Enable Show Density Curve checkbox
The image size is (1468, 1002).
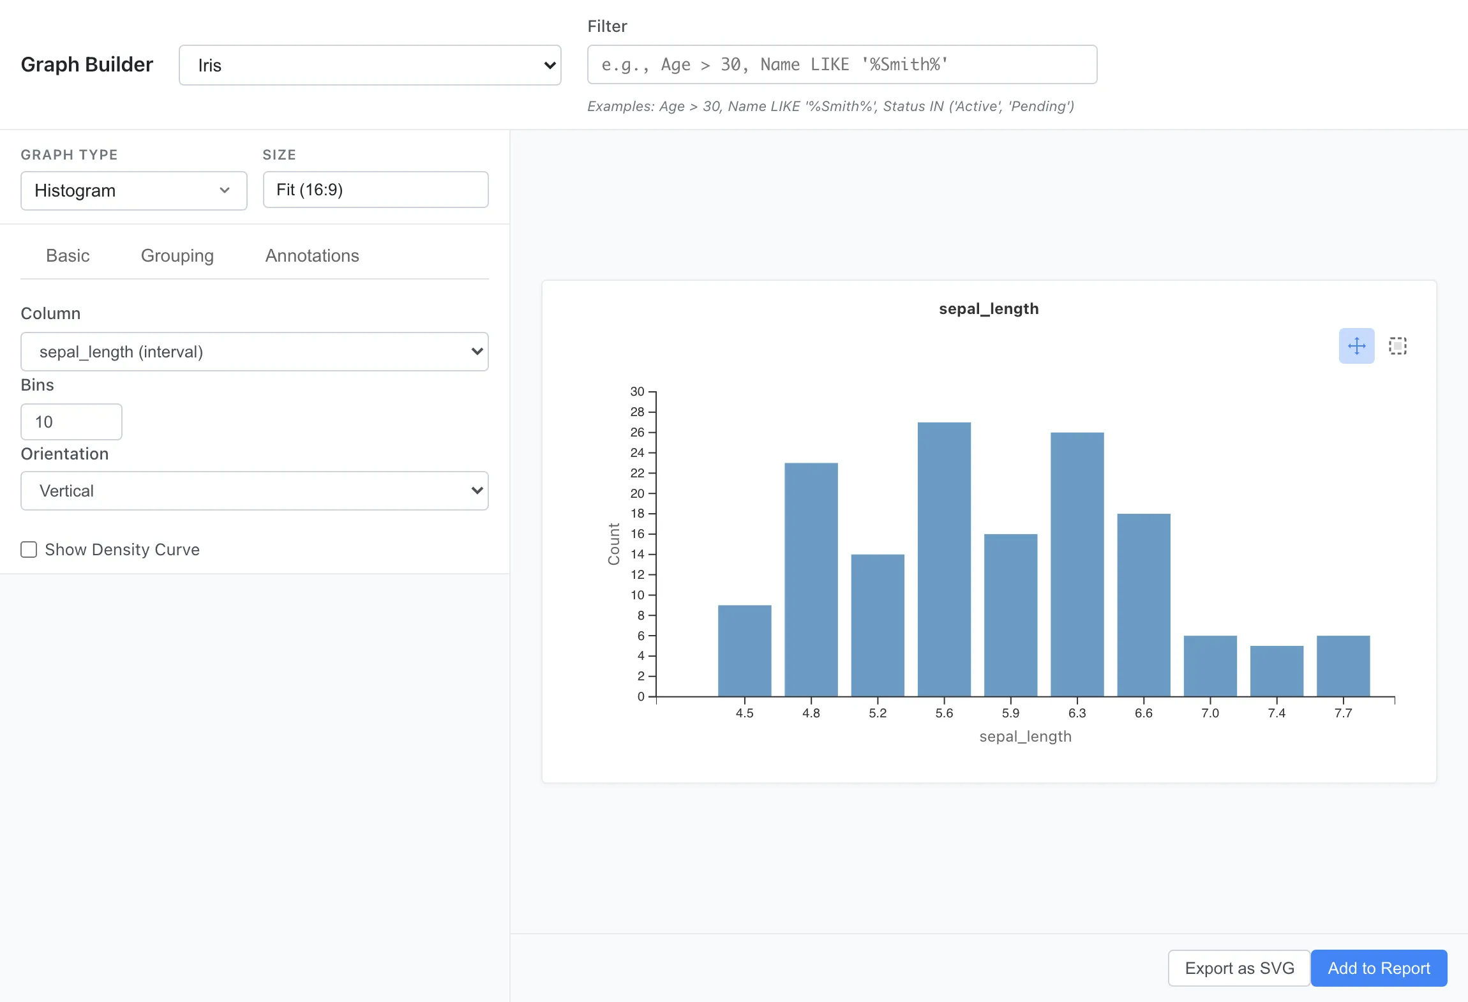point(29,550)
